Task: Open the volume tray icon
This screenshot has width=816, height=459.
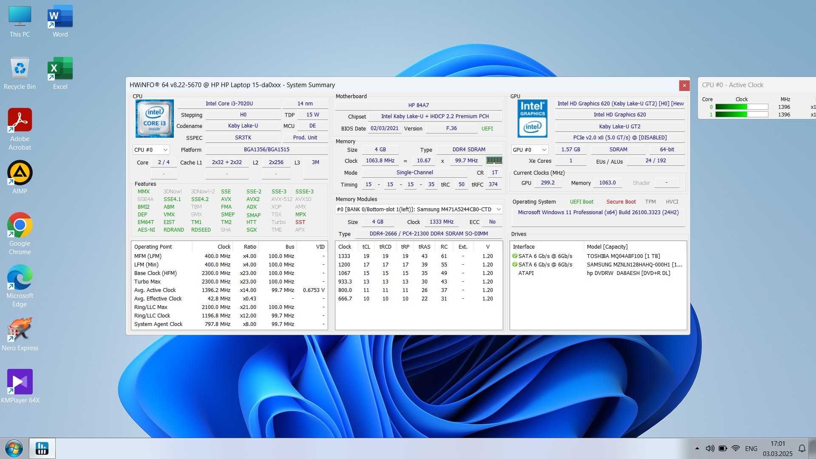Action: pyautogui.click(x=710, y=448)
